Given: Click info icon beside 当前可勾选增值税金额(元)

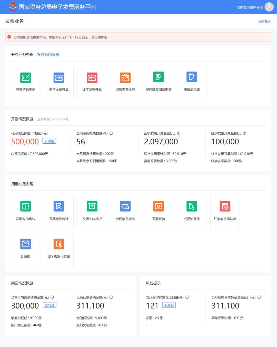Looking at the screenshot, I should point(52,297).
